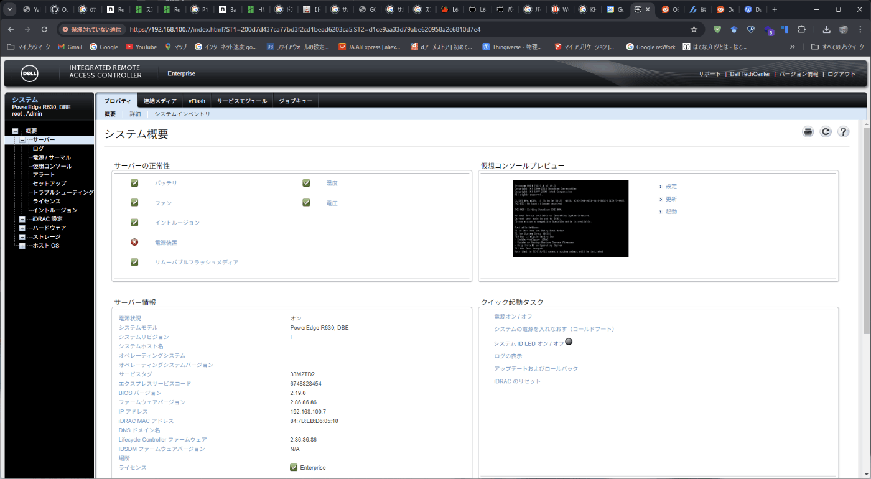The height and width of the screenshot is (479, 871).
Task: Click the Gmail bookmark
Action: [70, 47]
